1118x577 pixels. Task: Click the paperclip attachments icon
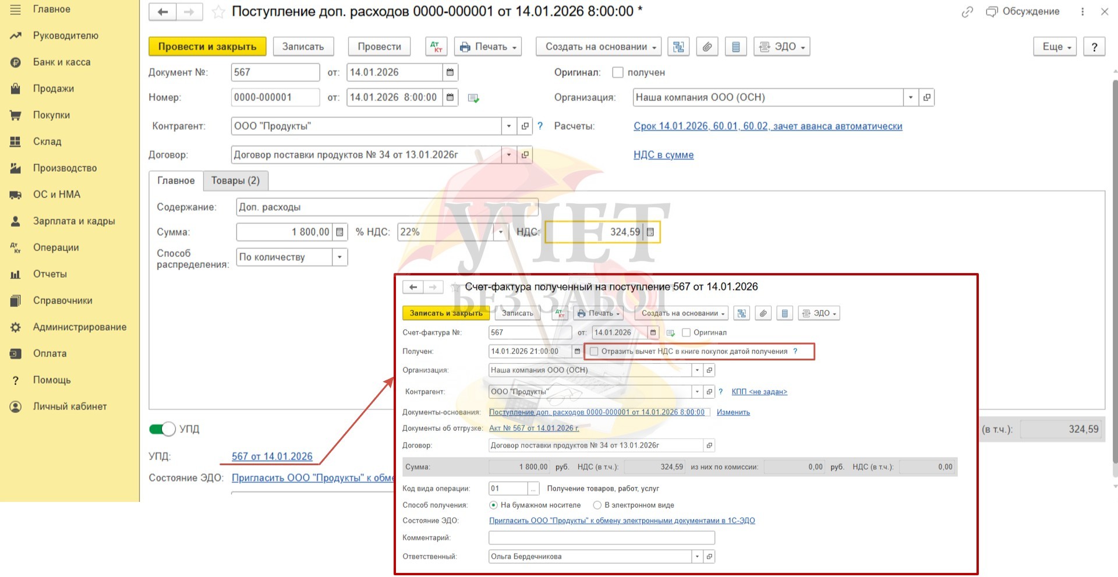click(707, 47)
